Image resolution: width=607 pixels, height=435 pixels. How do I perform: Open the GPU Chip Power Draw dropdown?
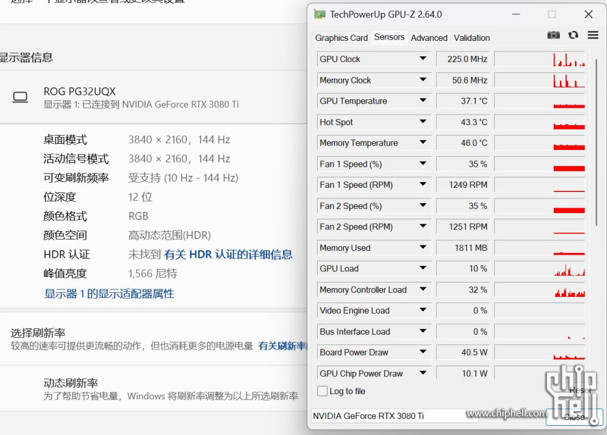tap(422, 373)
